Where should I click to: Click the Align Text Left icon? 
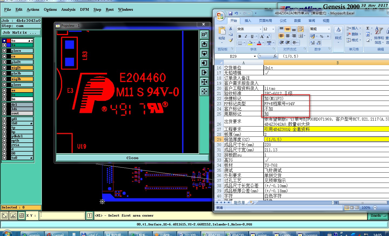click(x=281, y=36)
